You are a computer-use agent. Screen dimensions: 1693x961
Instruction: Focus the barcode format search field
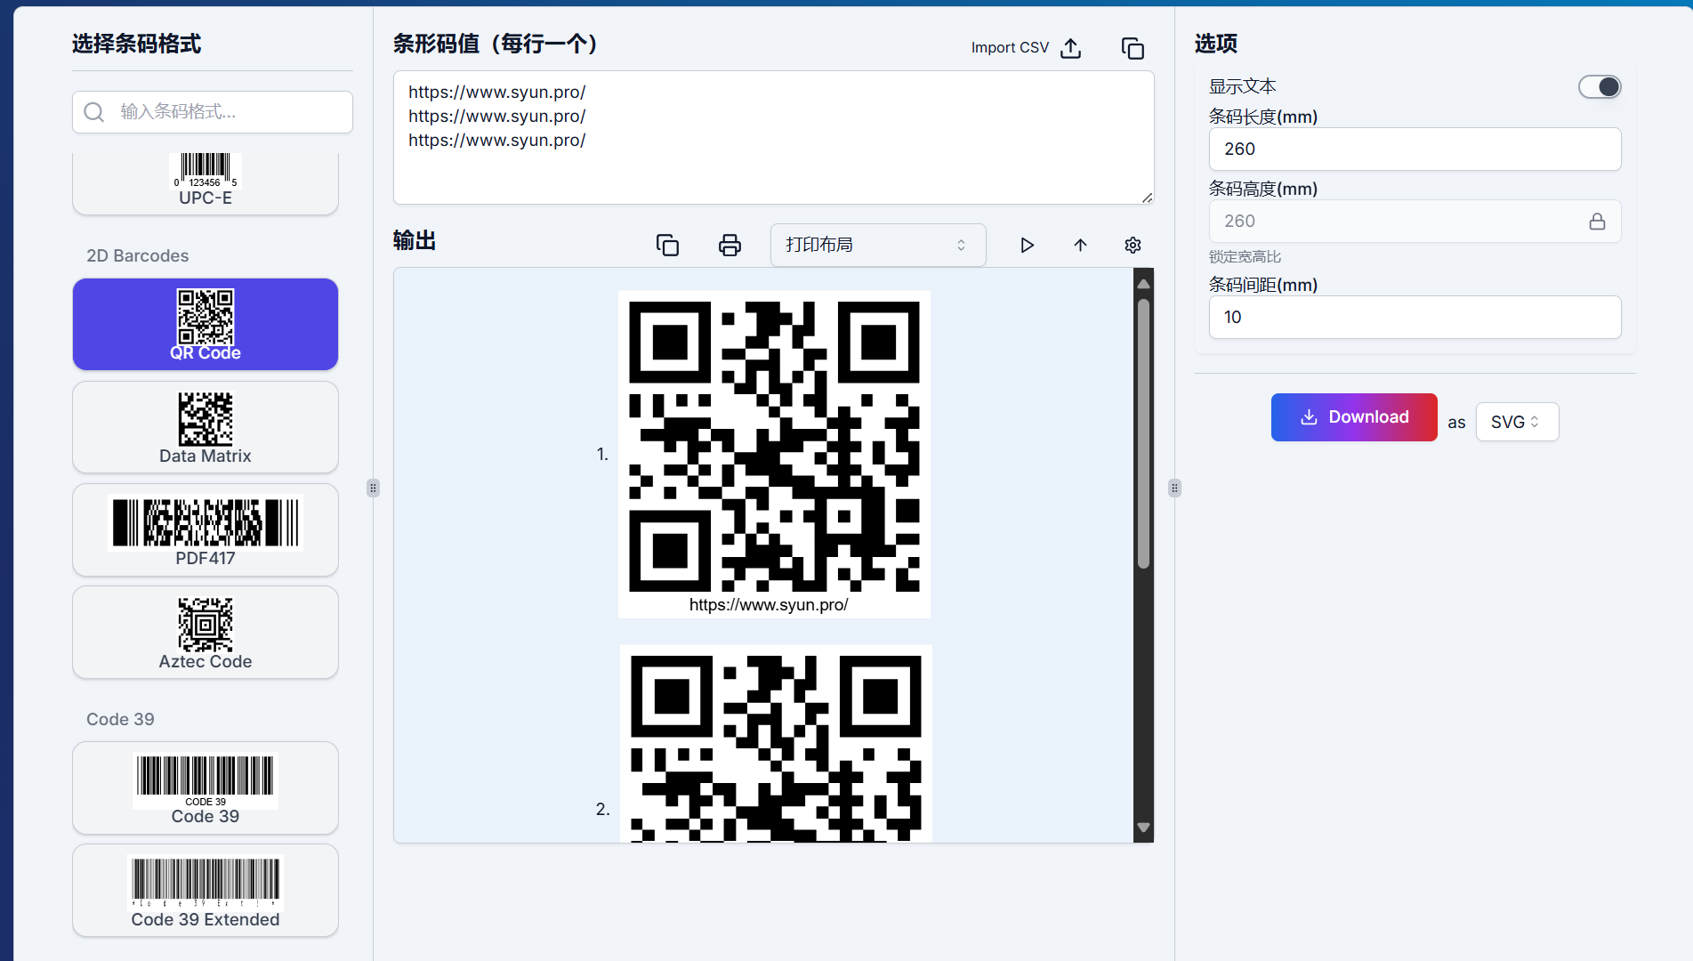213,112
